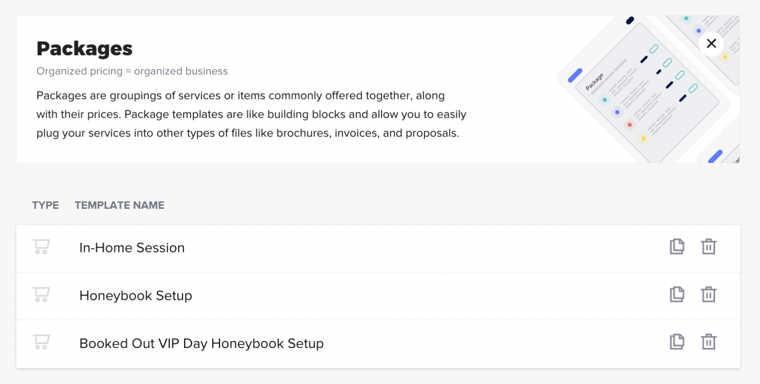The width and height of the screenshot is (760, 384).
Task: Click the cart type icon beside In-Home Session
Action: click(x=42, y=246)
